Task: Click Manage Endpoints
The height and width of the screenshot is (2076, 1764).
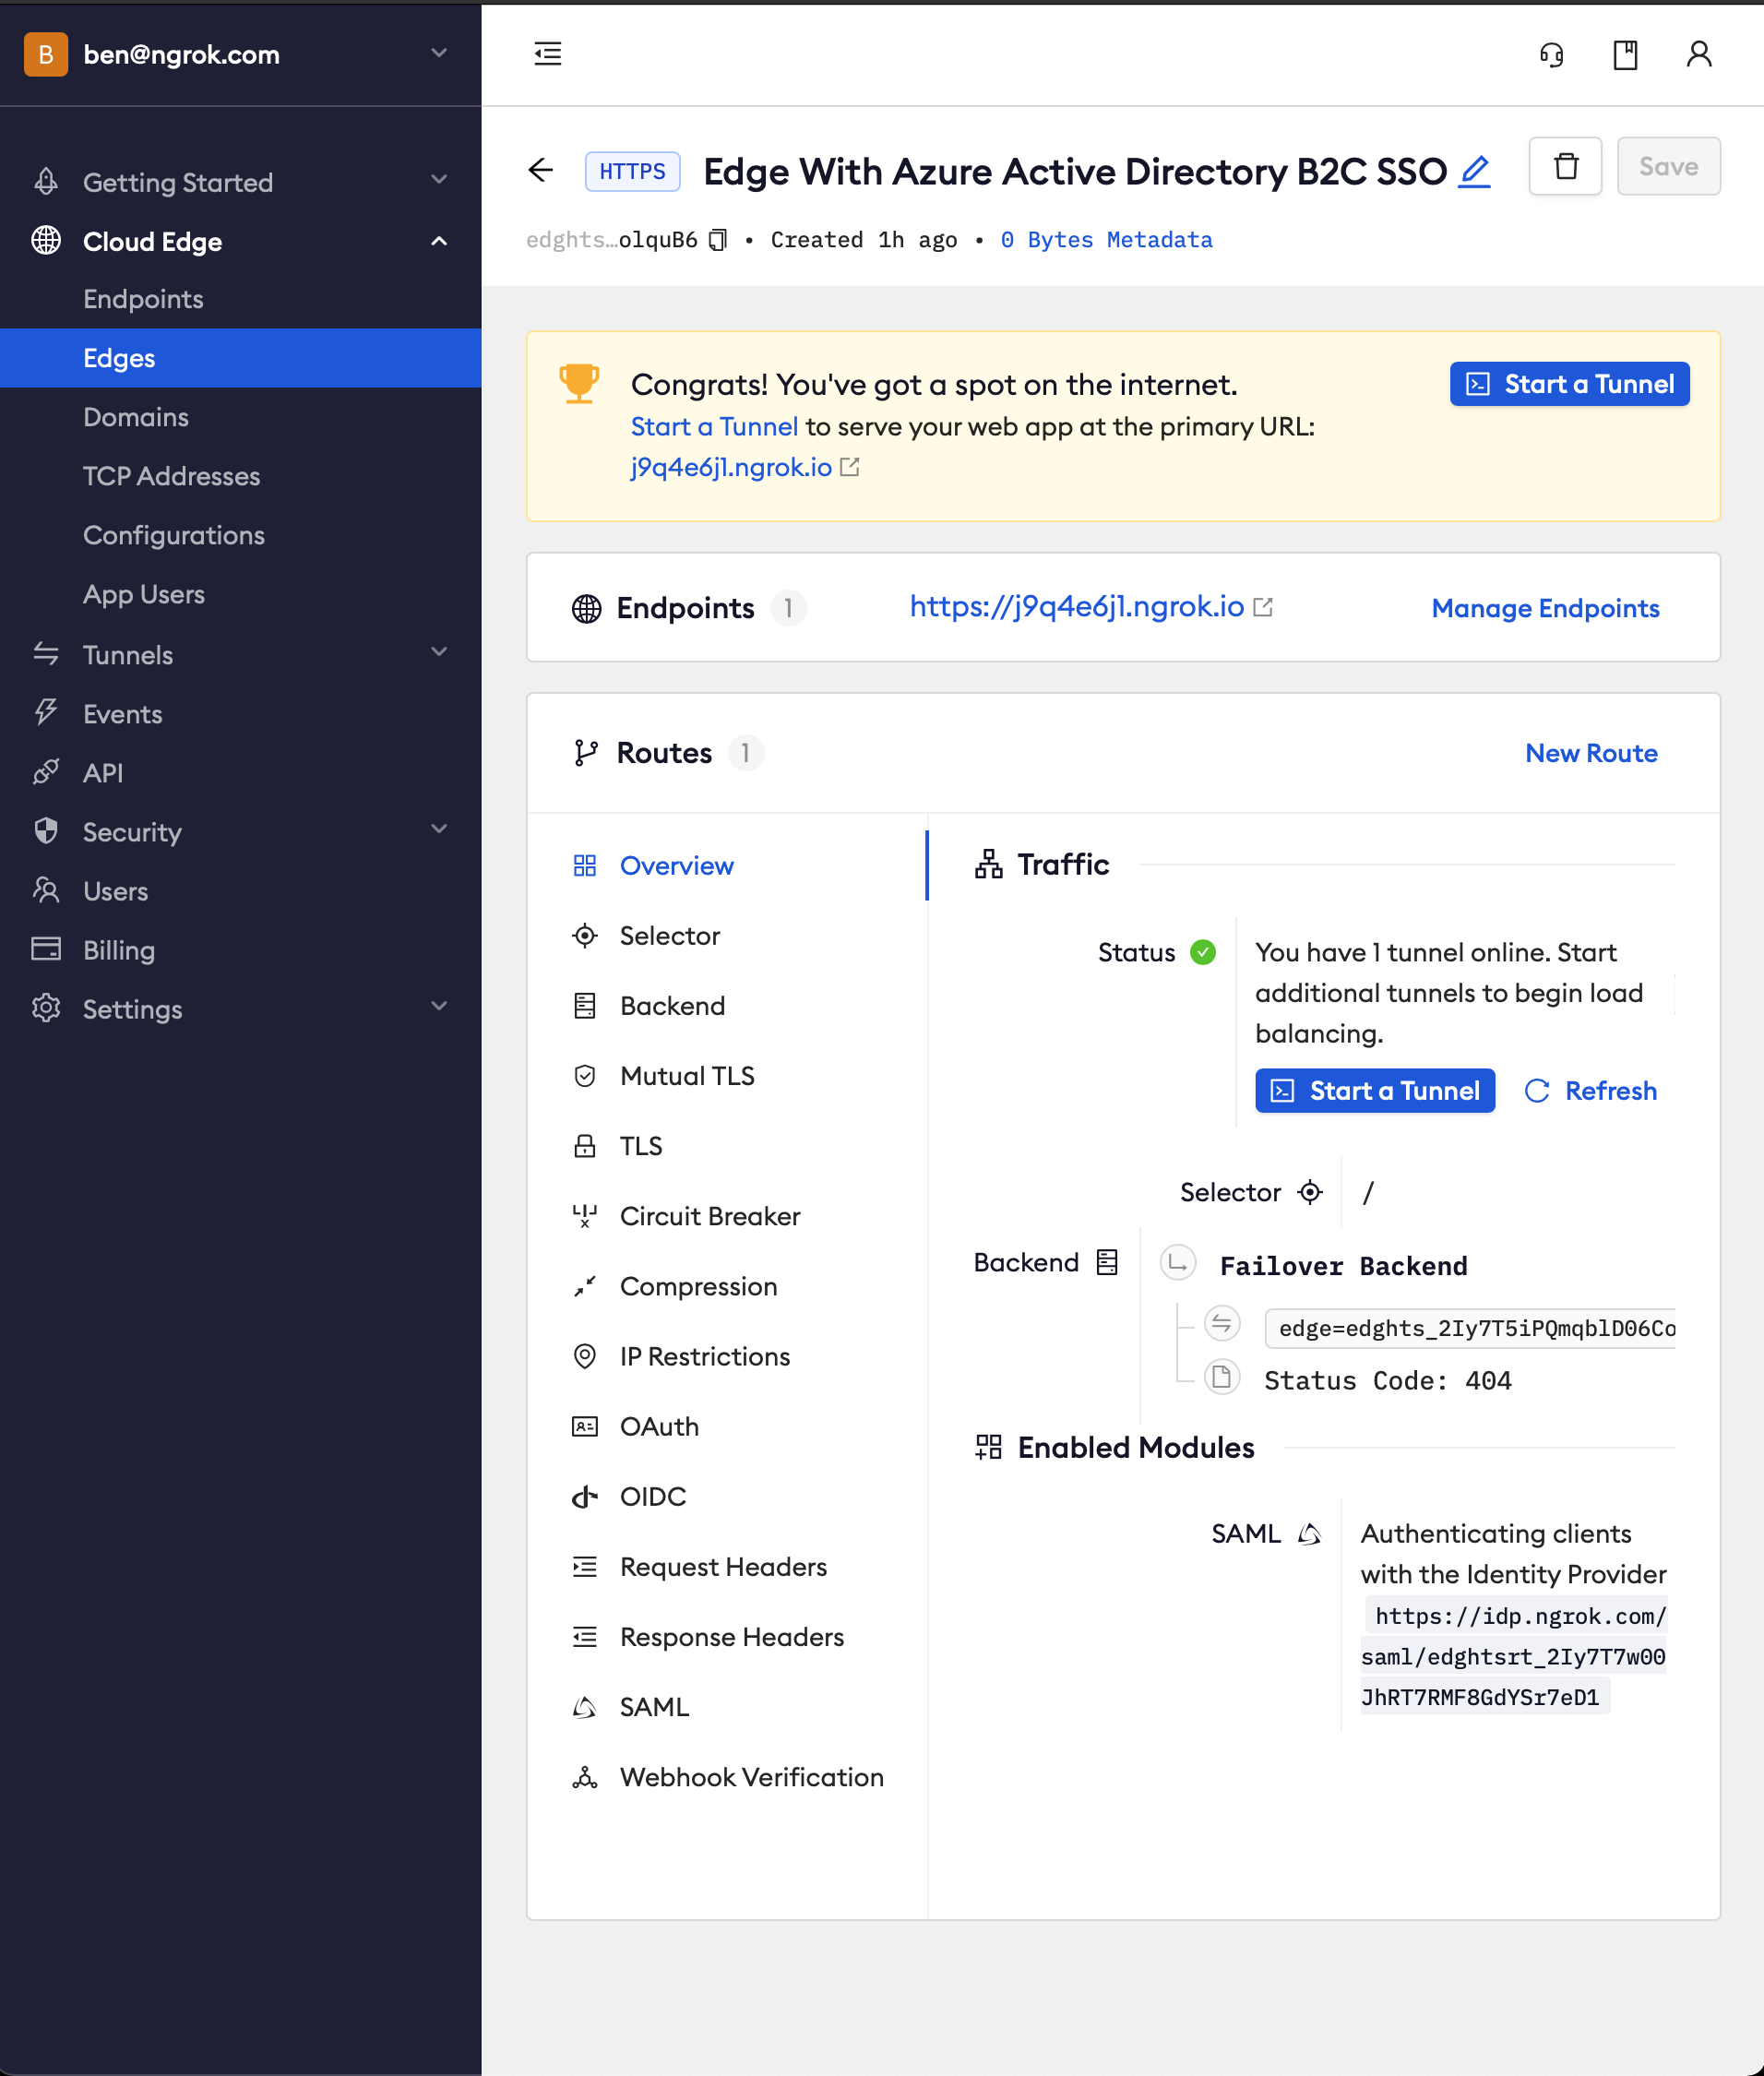Action: tap(1545, 608)
